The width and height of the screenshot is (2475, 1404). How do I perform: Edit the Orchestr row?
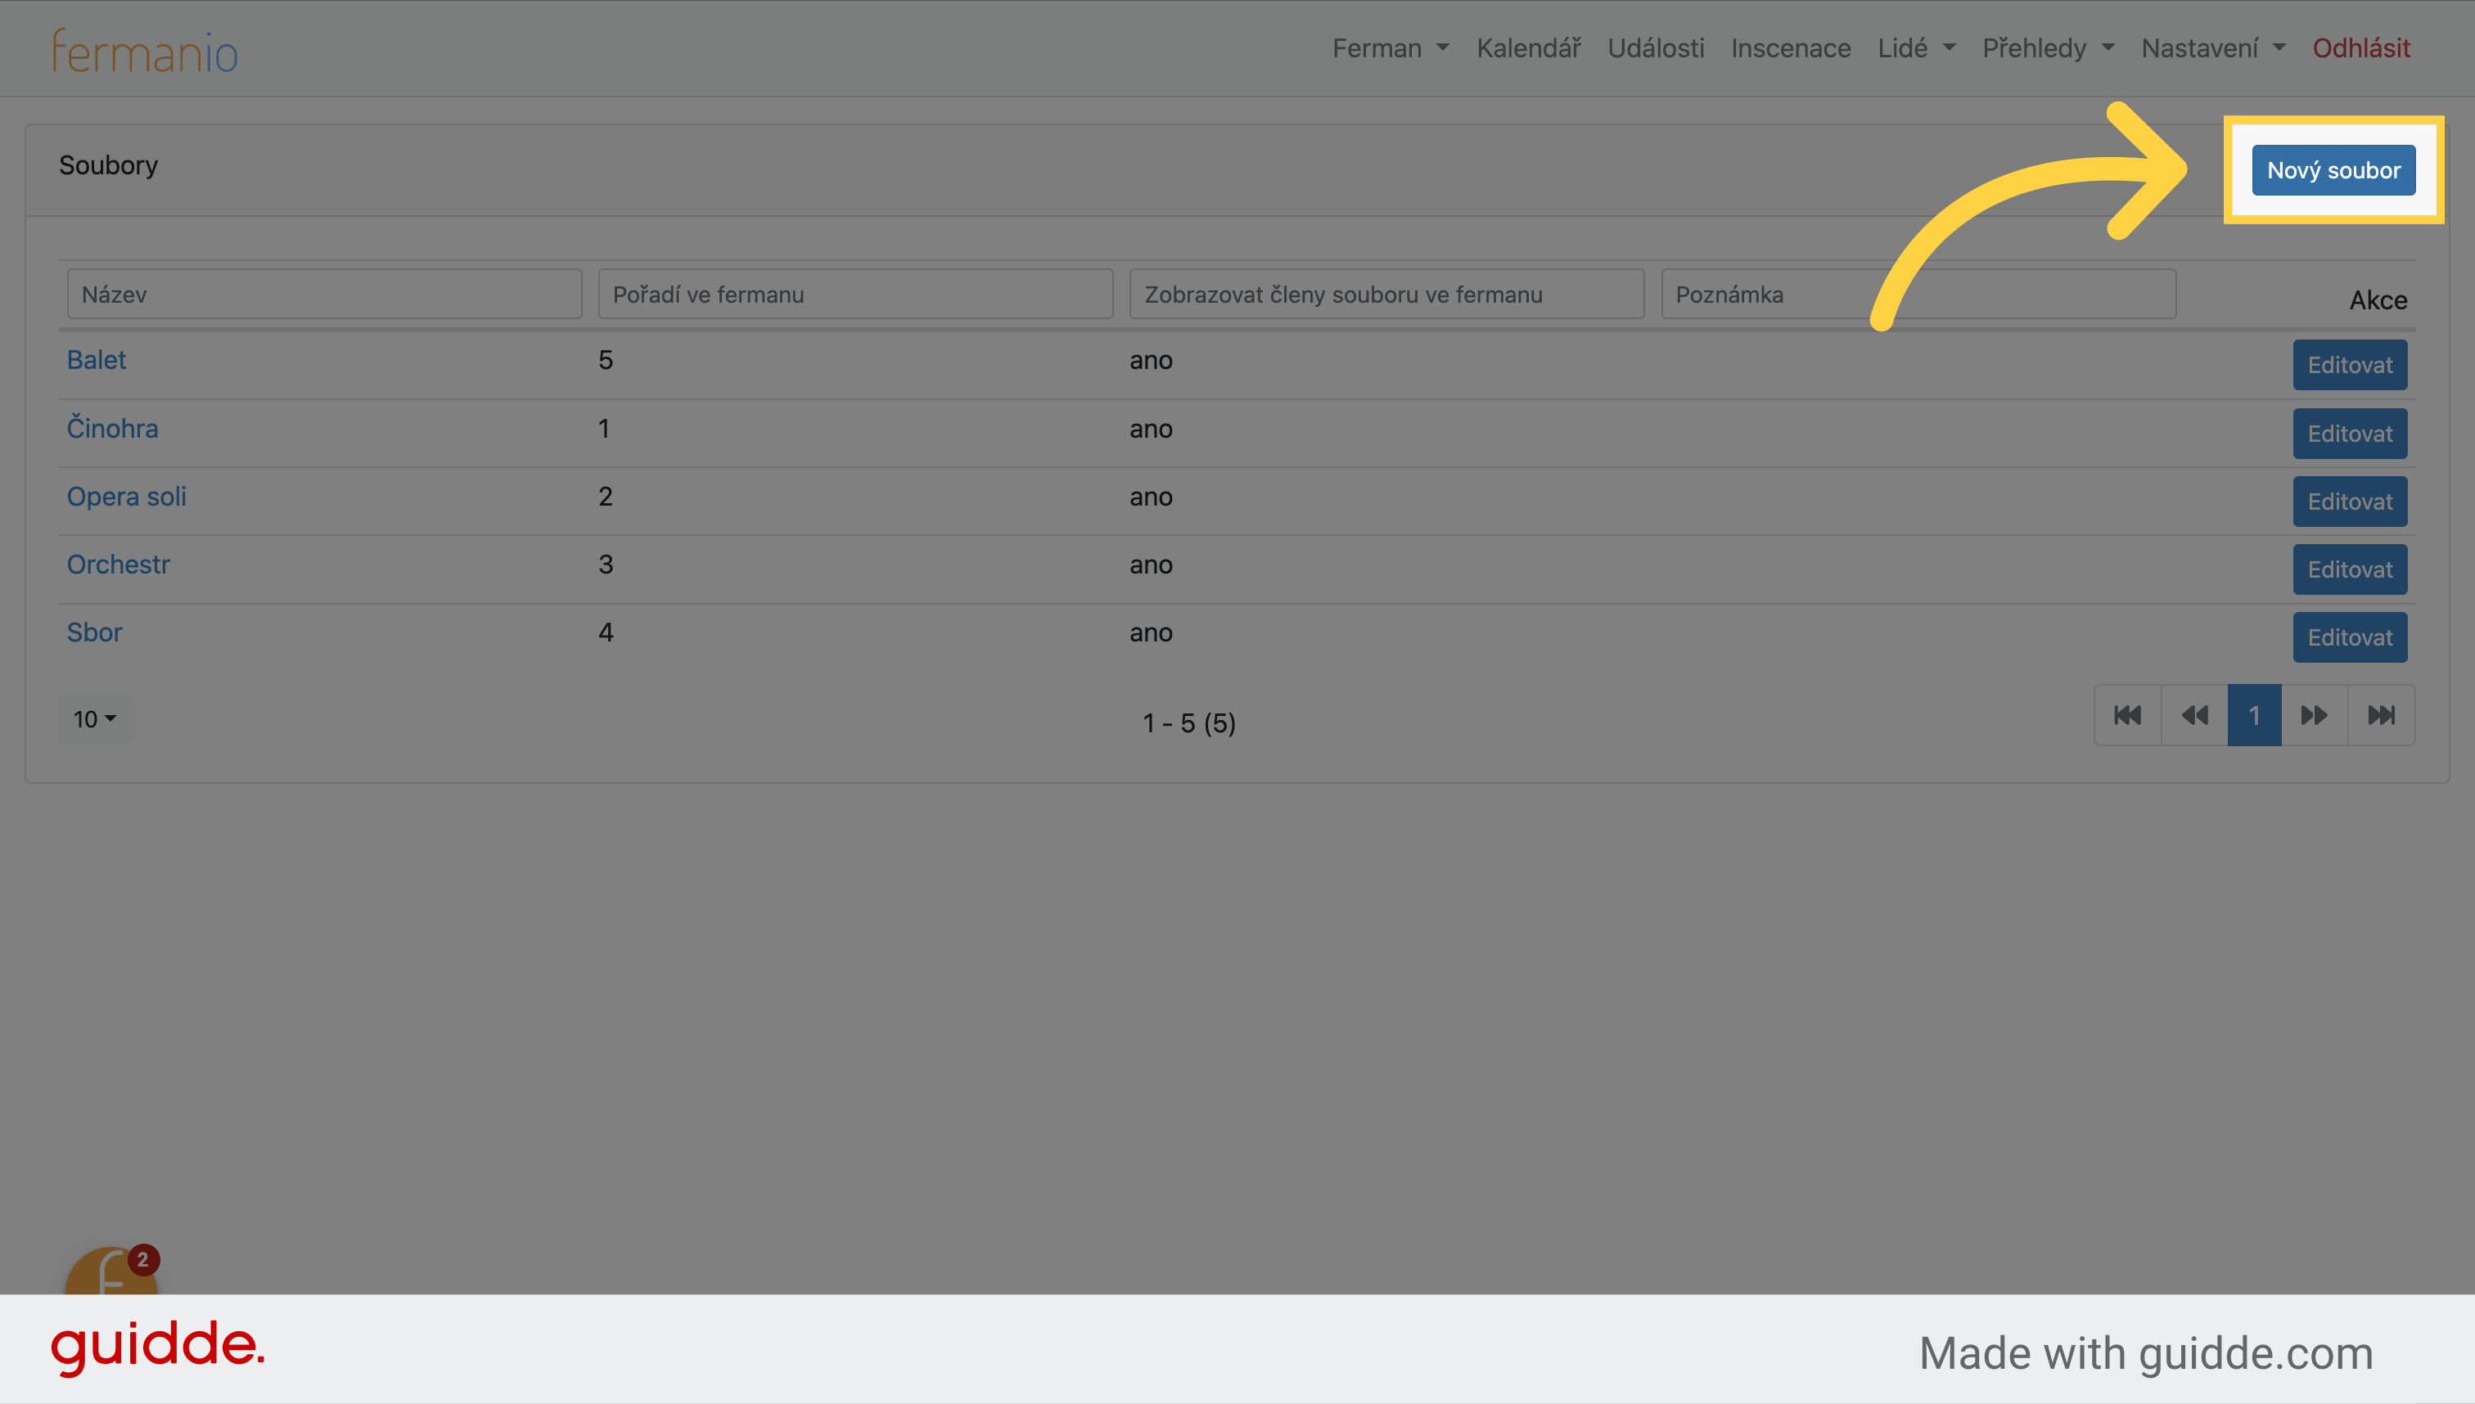(2350, 570)
